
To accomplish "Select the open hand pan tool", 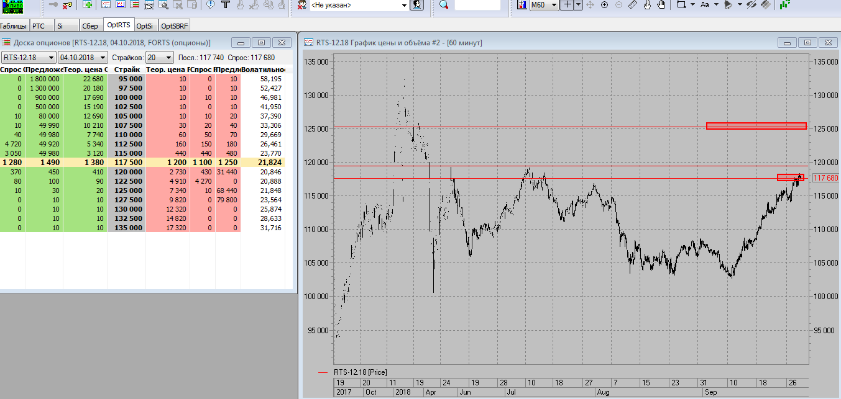I will 661,4.
